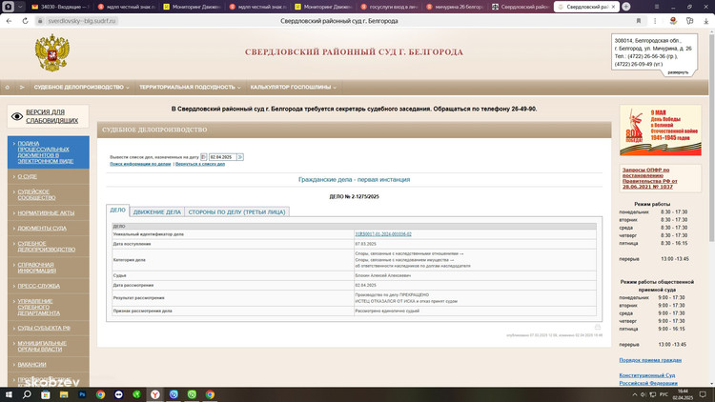Viewport: 715px width, 402px height.
Task: Click the eye icon for visually impaired version
Action: pyautogui.click(x=17, y=116)
